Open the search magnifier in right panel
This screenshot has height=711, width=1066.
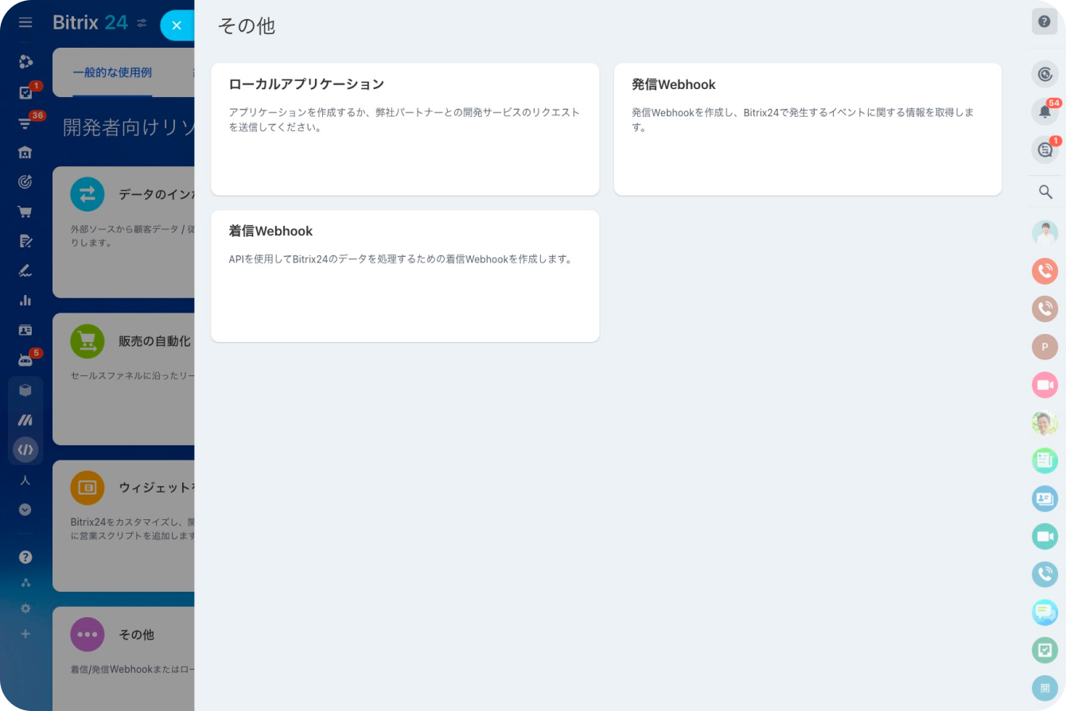[x=1045, y=192]
